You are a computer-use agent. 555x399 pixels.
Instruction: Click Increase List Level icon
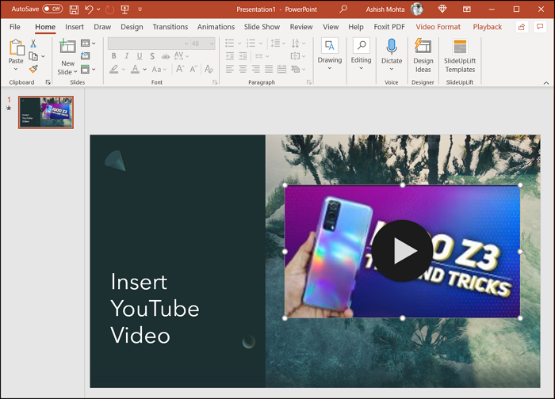pyautogui.click(x=243, y=56)
